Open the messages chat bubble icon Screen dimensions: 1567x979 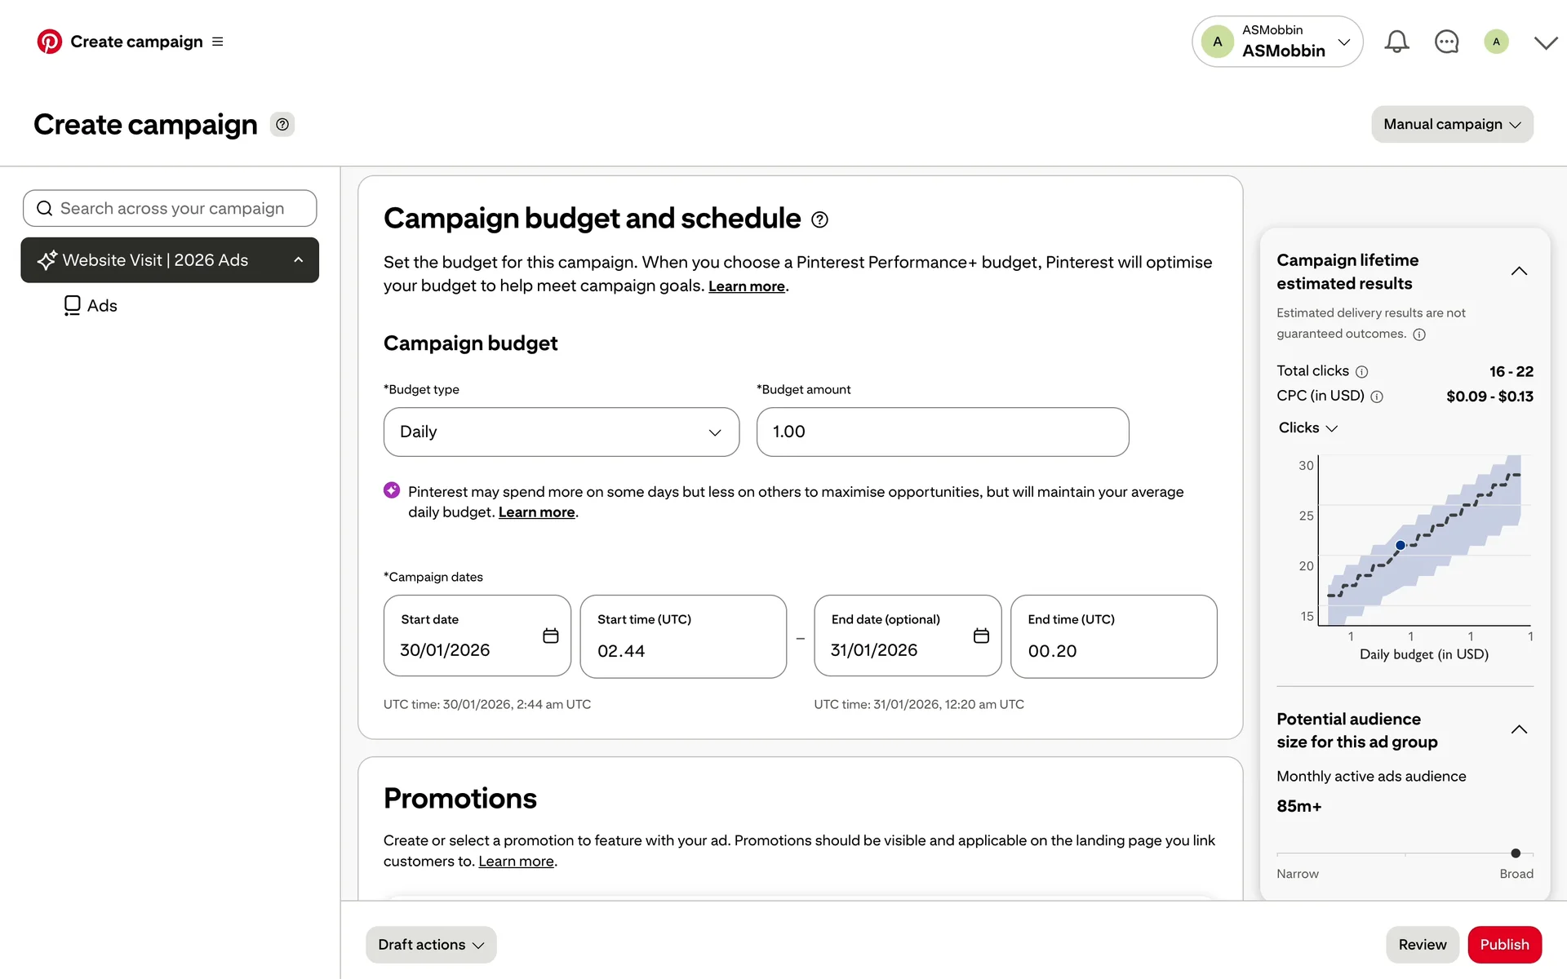coord(1446,42)
